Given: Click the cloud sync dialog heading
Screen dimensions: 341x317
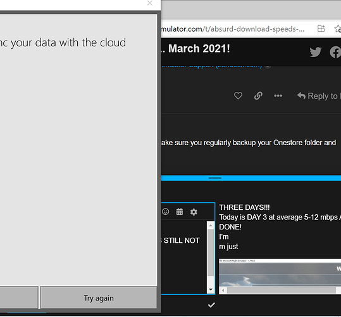Looking at the screenshot, I should coord(63,42).
